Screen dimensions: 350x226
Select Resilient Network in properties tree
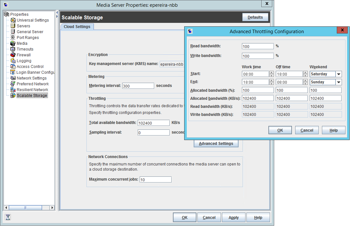coord(32,90)
